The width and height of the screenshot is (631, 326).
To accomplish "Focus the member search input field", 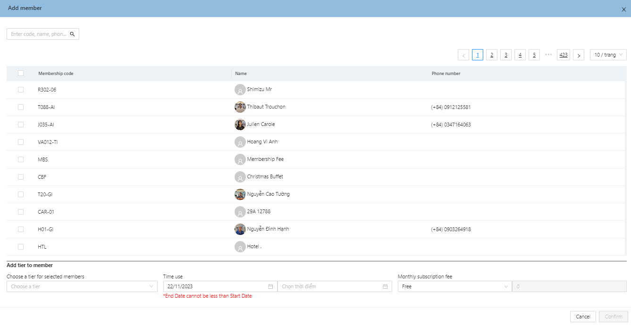I will pos(39,34).
